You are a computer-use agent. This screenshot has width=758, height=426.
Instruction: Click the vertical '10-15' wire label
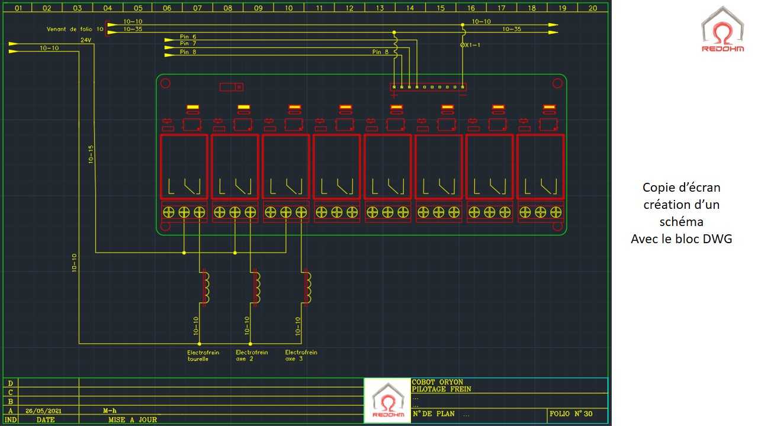point(91,153)
